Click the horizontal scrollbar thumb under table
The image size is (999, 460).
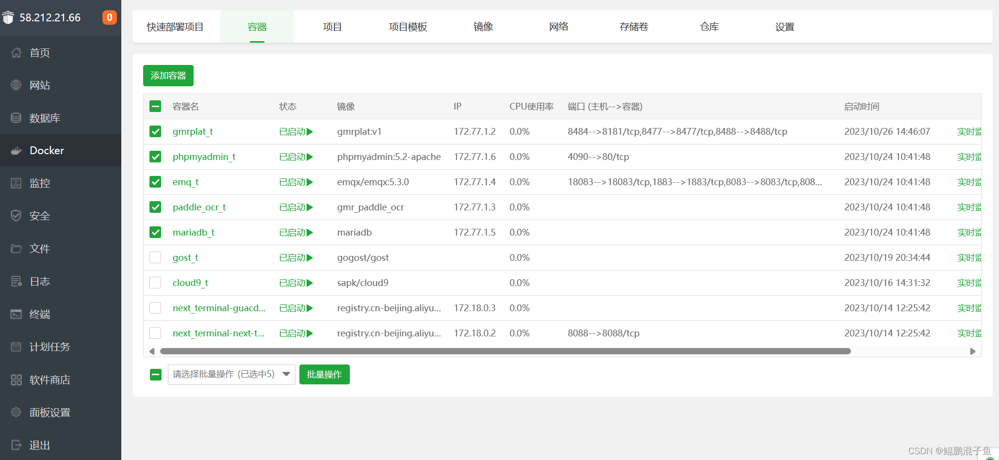coord(505,351)
